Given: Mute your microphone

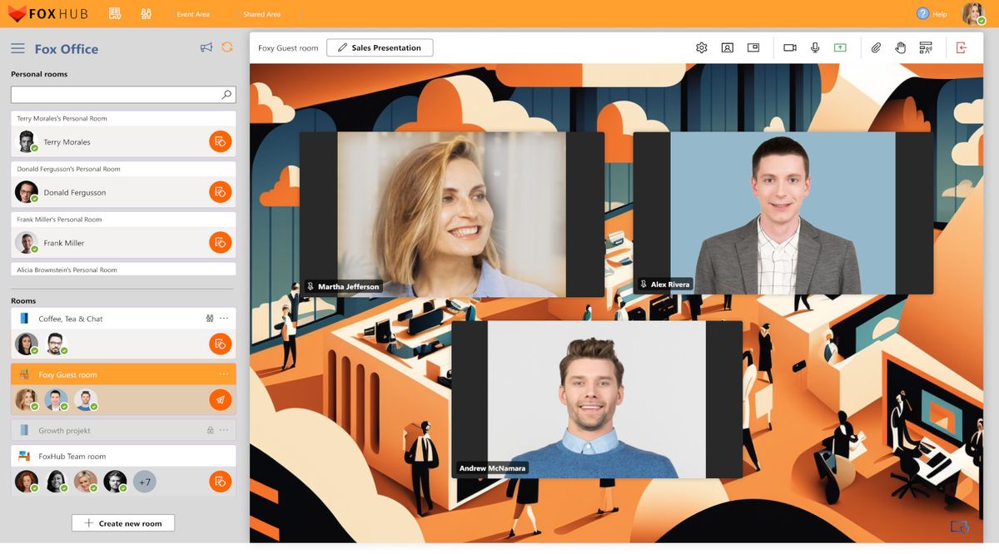Looking at the screenshot, I should (814, 47).
